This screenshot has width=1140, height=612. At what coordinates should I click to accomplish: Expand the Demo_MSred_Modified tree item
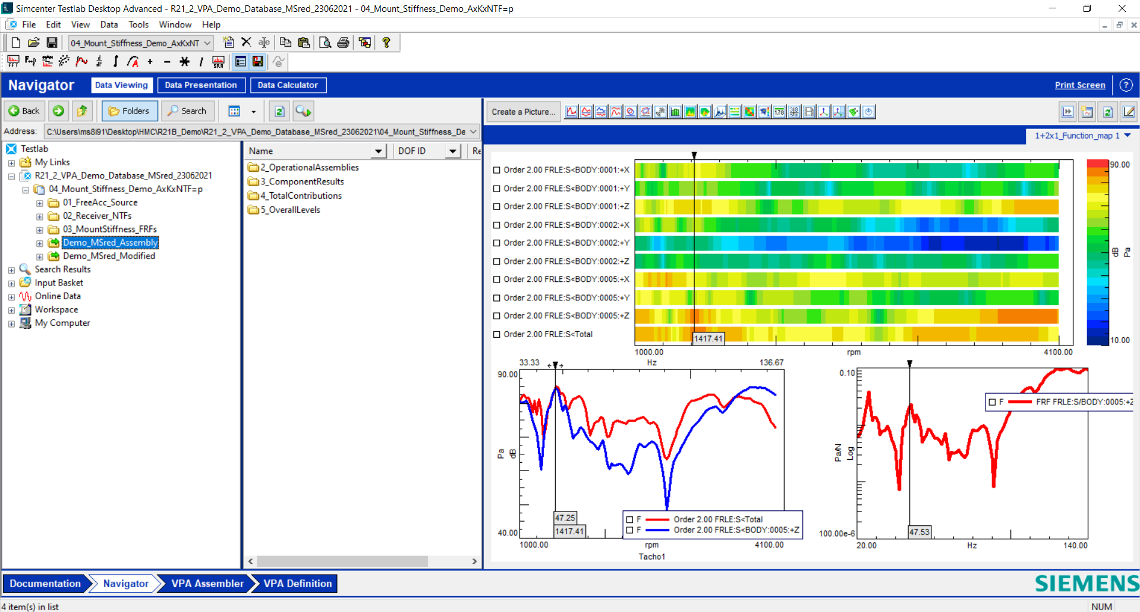39,256
